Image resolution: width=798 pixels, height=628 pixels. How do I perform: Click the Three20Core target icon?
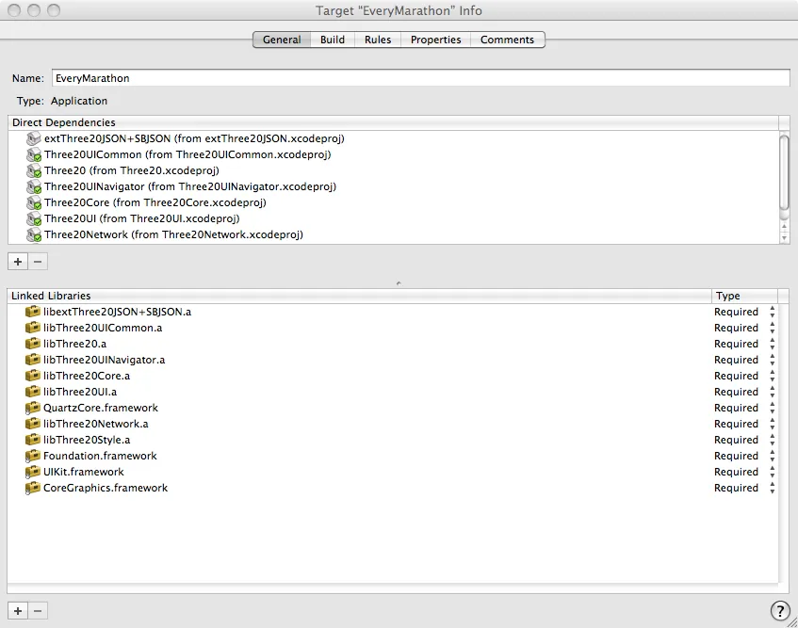(x=35, y=202)
